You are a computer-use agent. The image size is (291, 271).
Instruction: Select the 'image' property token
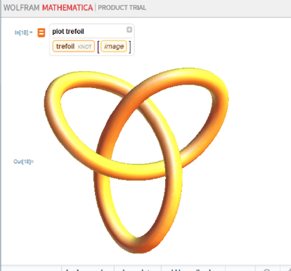pyautogui.click(x=114, y=46)
